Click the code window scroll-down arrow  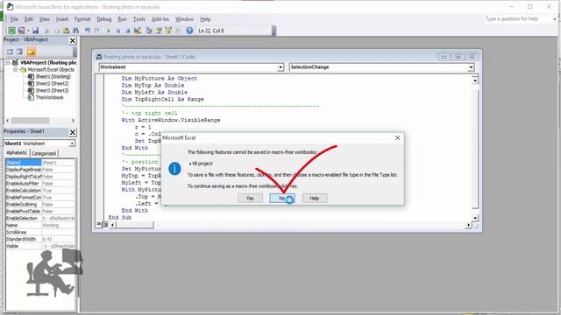click(475, 218)
